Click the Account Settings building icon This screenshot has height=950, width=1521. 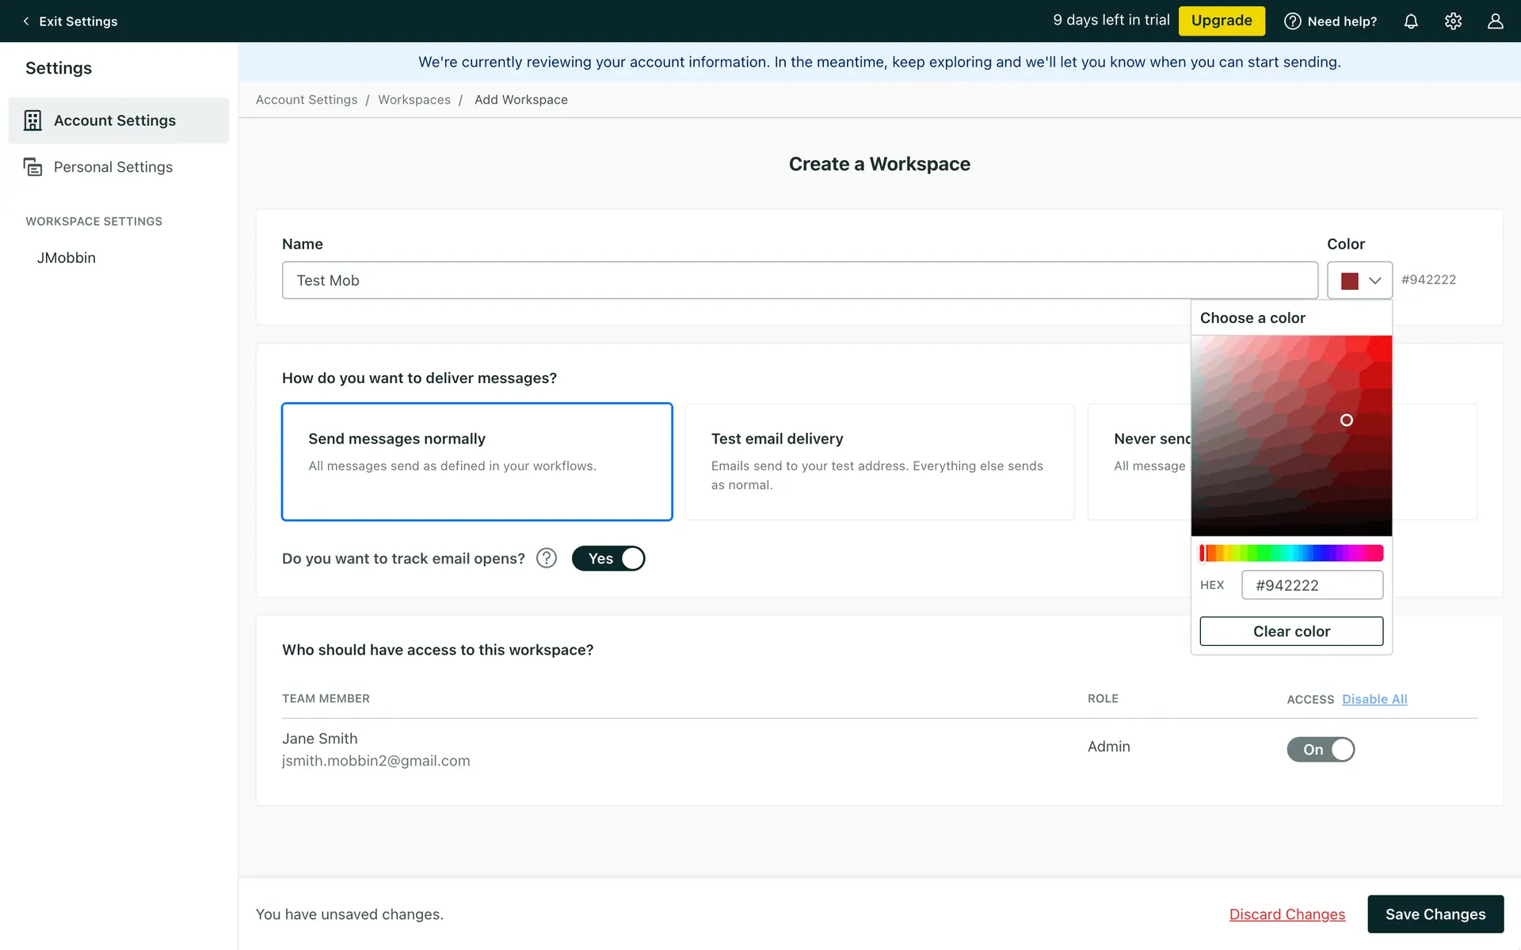click(x=32, y=120)
